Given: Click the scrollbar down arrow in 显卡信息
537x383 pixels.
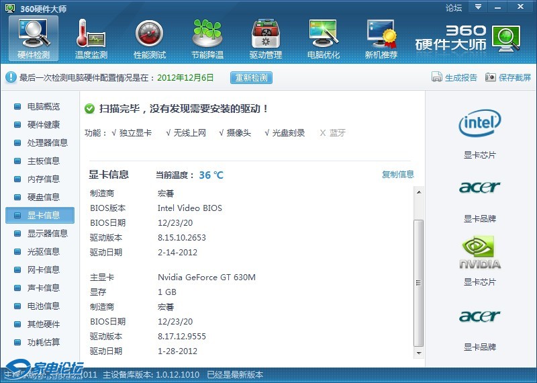Looking at the screenshot, I should [419, 353].
